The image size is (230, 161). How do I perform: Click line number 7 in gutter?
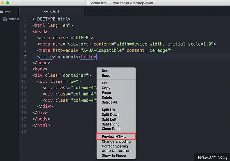click(x=25, y=57)
